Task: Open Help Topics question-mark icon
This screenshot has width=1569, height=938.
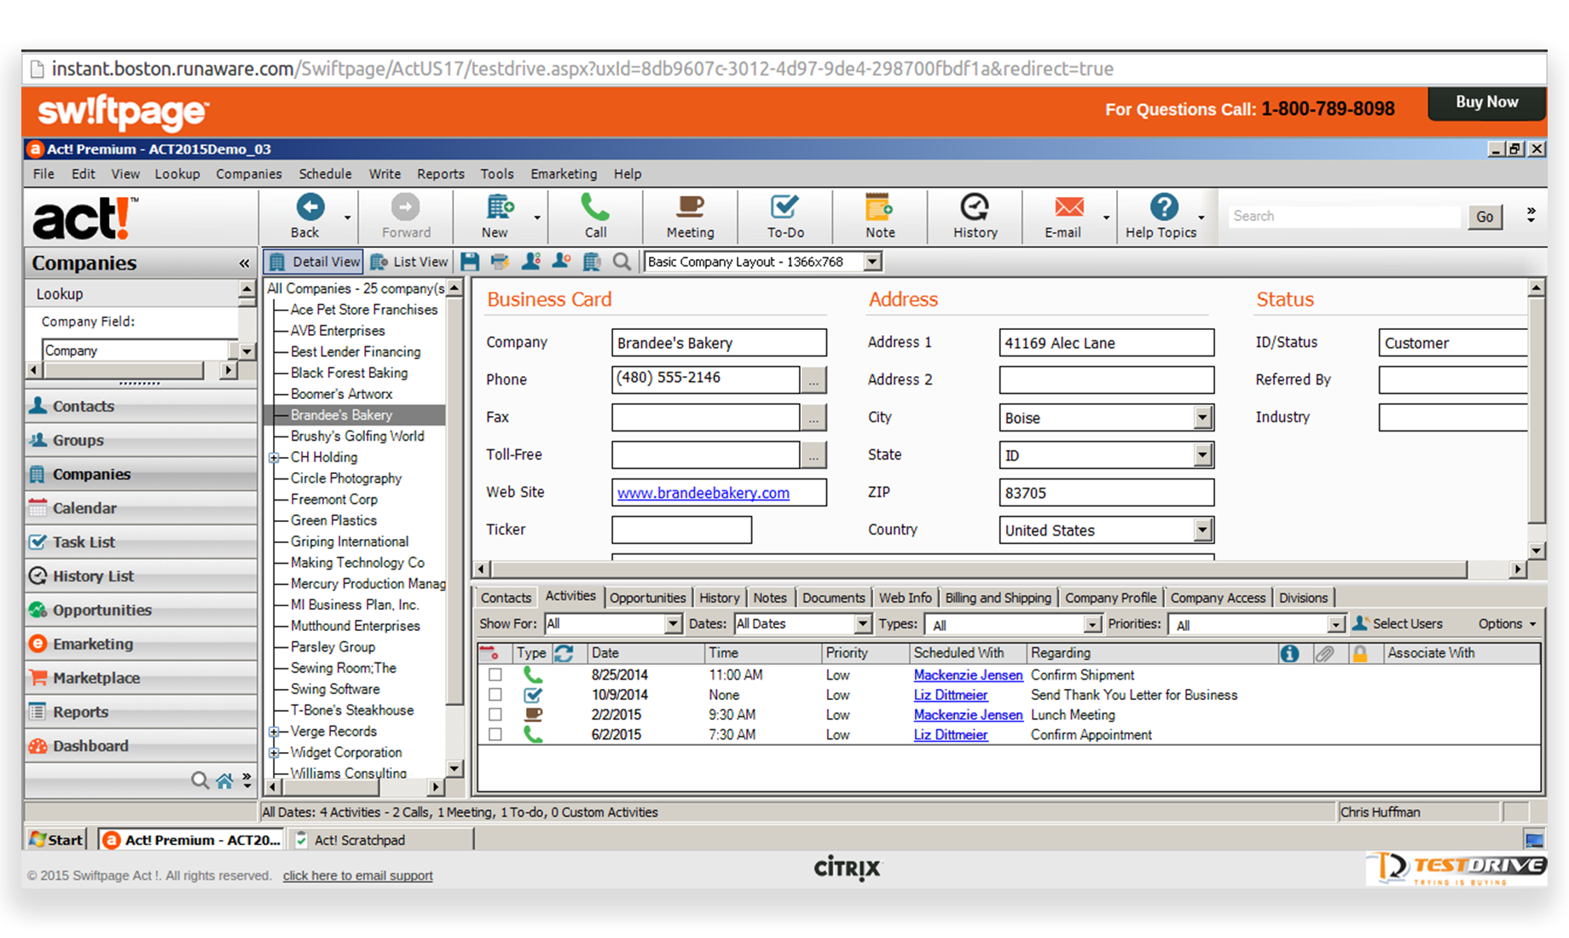Action: [x=1164, y=207]
